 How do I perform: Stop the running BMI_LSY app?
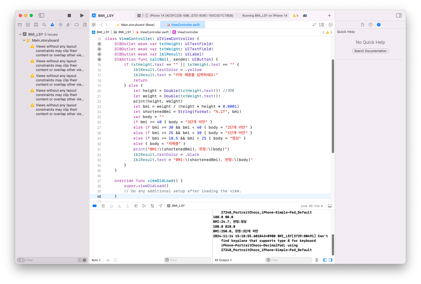click(69, 16)
